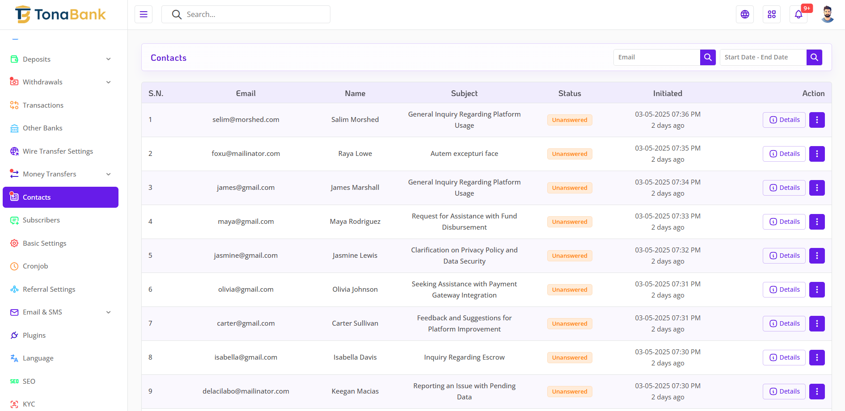Click the globe language icon in header
845x411 pixels.
pos(745,14)
